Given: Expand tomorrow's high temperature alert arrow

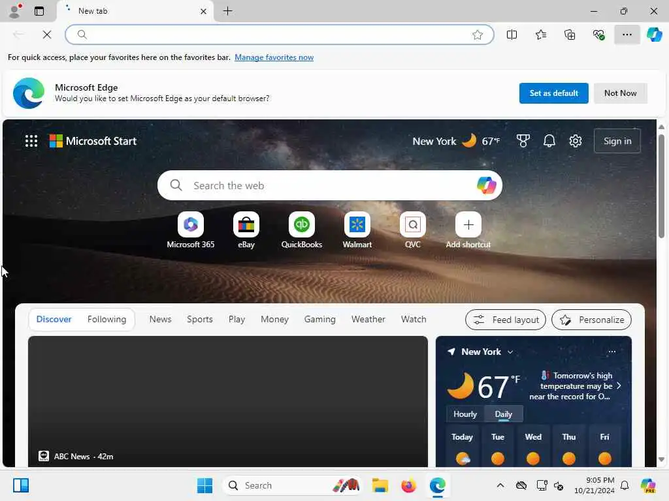Looking at the screenshot, I should click(x=619, y=386).
